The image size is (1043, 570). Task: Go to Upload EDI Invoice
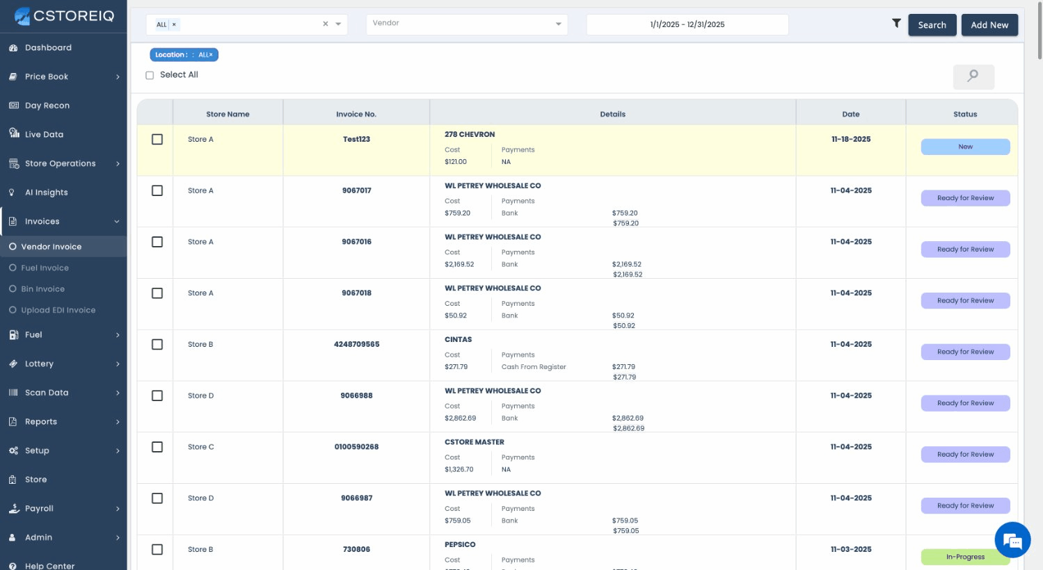58,310
